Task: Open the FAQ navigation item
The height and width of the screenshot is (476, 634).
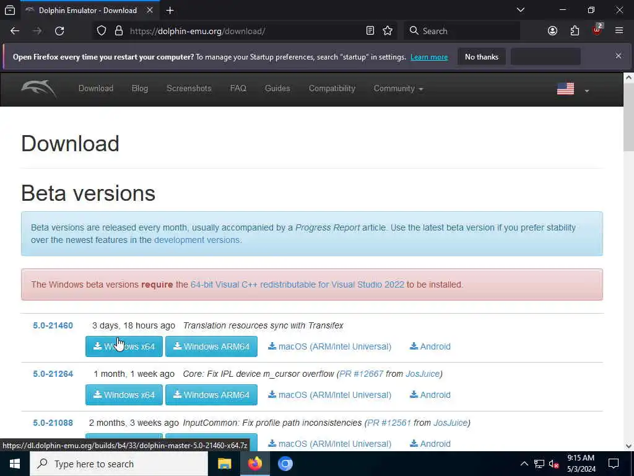Action: 238,88
